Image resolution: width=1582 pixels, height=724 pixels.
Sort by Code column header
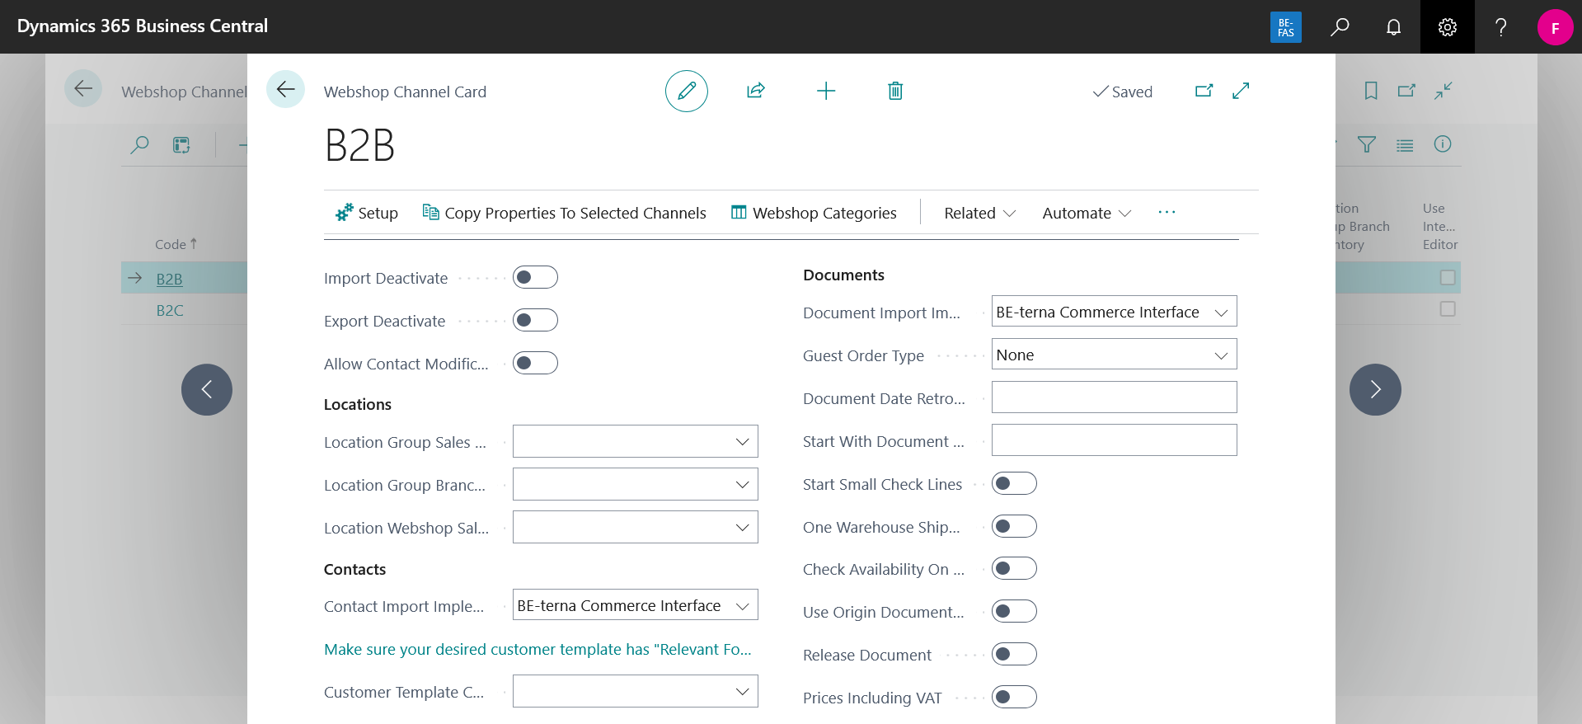click(x=176, y=244)
